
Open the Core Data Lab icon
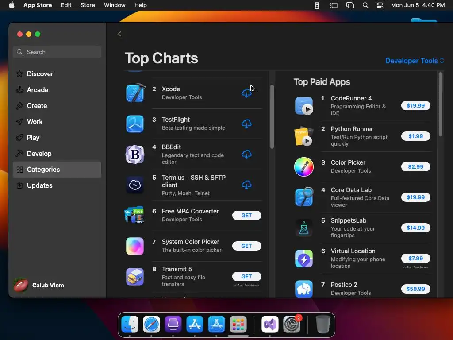pyautogui.click(x=304, y=197)
